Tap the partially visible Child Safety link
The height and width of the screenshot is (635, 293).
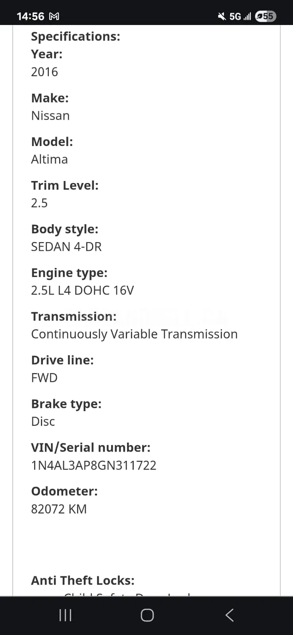click(x=127, y=595)
